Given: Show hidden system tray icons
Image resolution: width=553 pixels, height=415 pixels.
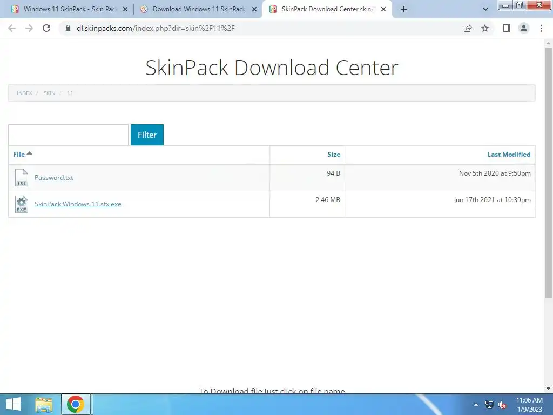Looking at the screenshot, I should click(x=476, y=405).
